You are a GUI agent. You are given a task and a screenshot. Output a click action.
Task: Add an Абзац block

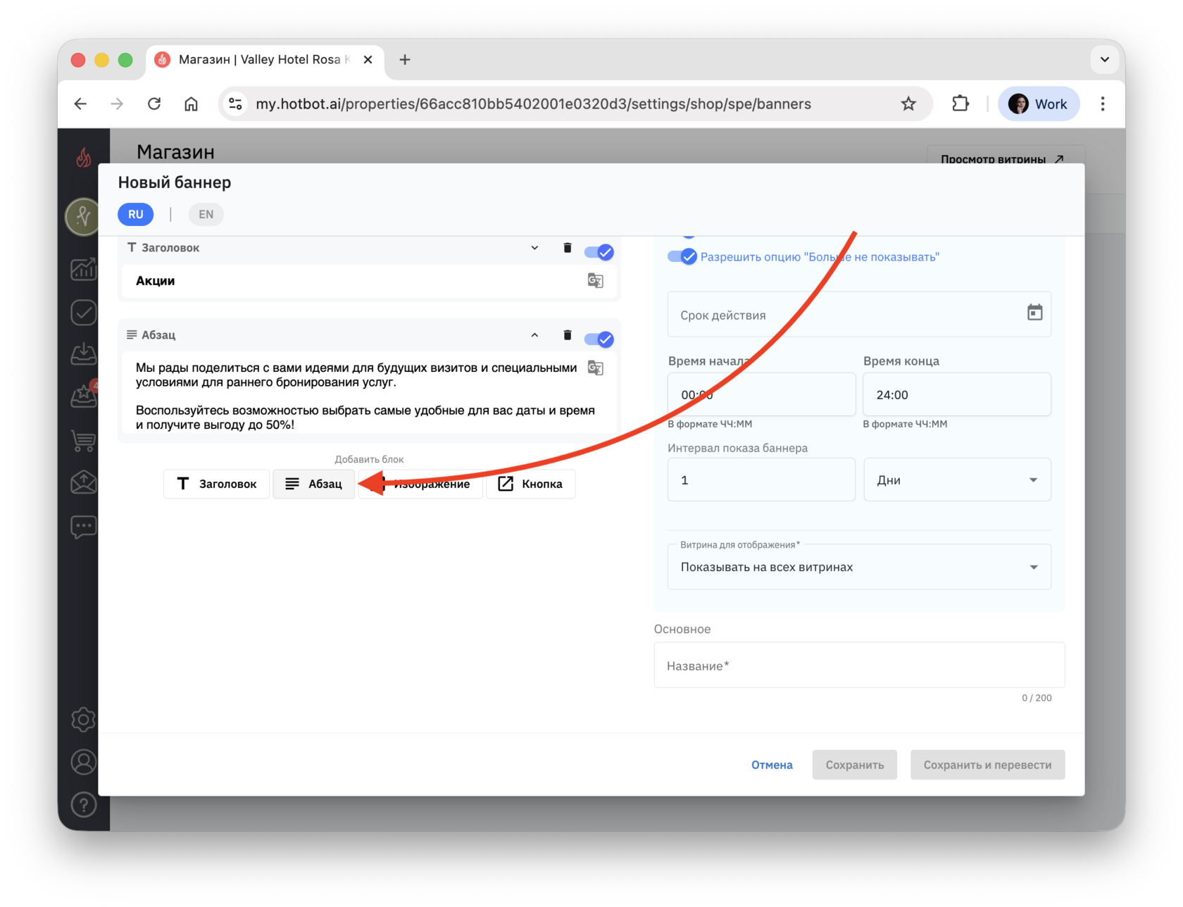[314, 484]
